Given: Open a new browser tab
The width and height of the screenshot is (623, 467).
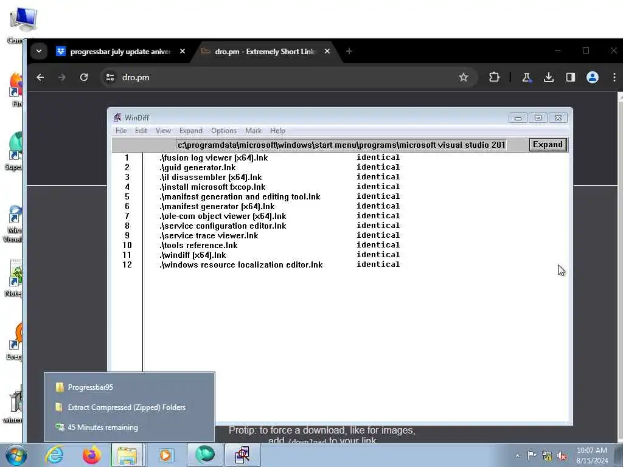Looking at the screenshot, I should pyautogui.click(x=349, y=51).
